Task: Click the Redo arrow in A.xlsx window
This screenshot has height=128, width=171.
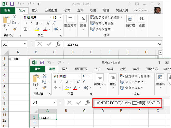Action: tap(30, 4)
